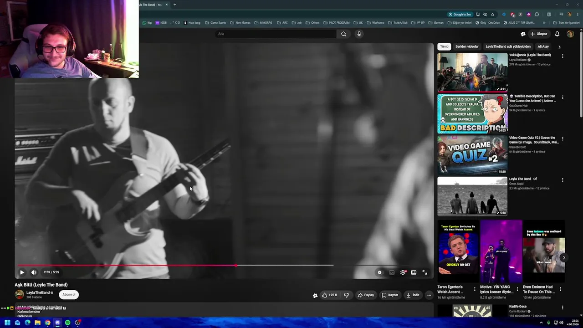Toggle the autoplay switch
The width and height of the screenshot is (583, 328).
pyautogui.click(x=379, y=272)
